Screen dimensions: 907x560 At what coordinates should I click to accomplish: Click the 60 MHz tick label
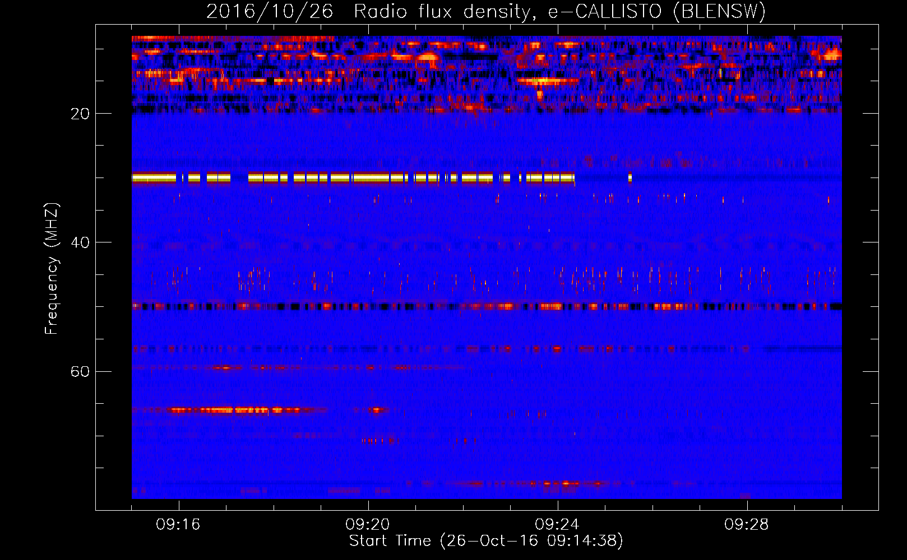coord(80,371)
